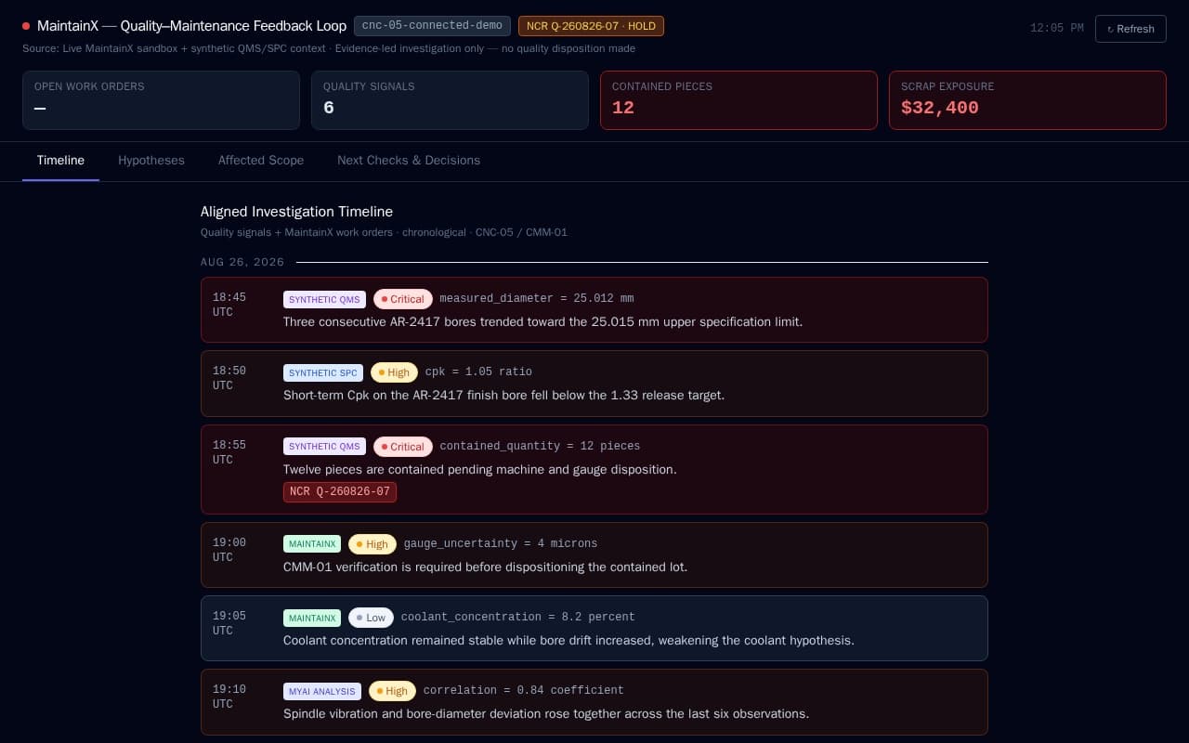Click 'measured_diameter = 25.012 mm' text
The height and width of the screenshot is (743, 1189).
pyautogui.click(x=537, y=299)
